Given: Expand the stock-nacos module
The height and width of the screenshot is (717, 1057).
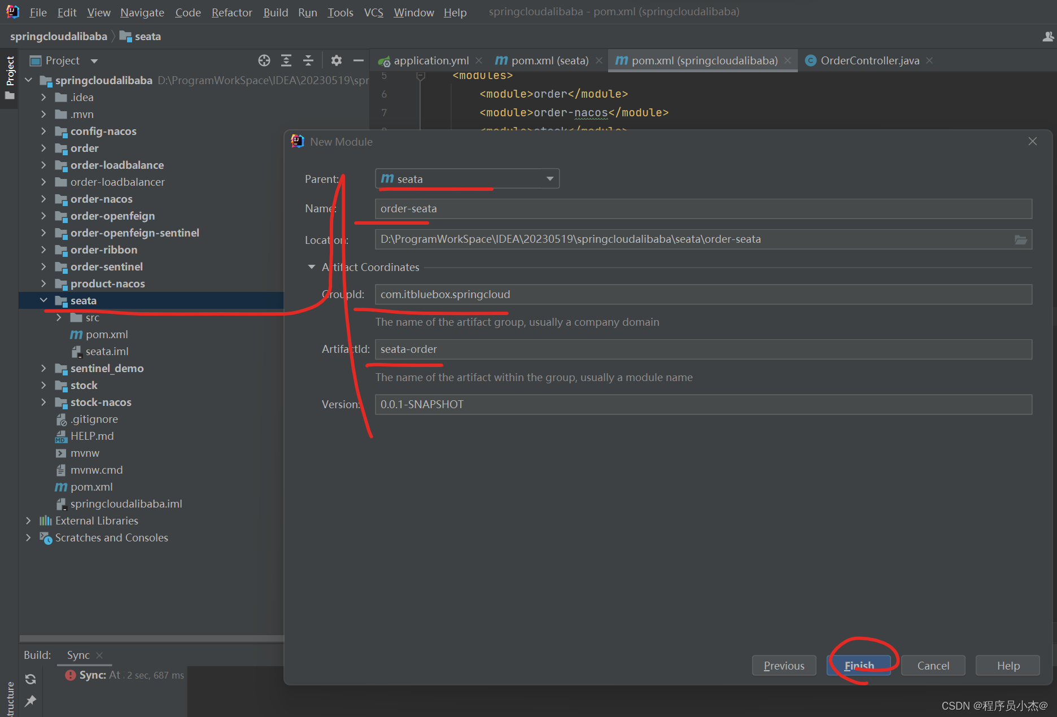Looking at the screenshot, I should 43,402.
